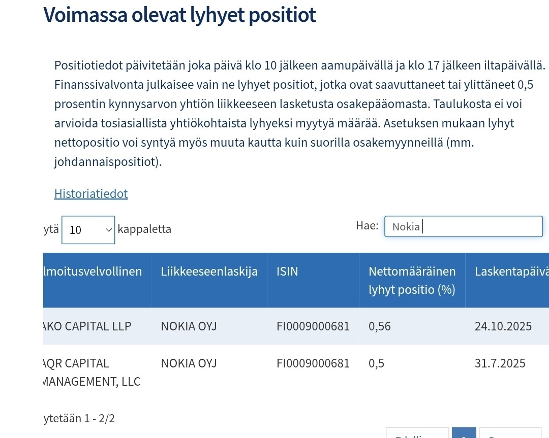Click the date 24.10.2025

(x=503, y=326)
